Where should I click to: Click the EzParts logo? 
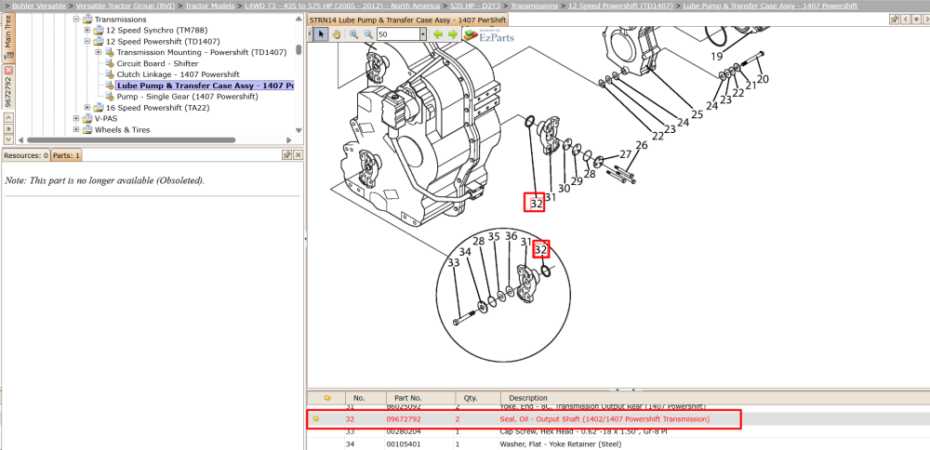(488, 35)
